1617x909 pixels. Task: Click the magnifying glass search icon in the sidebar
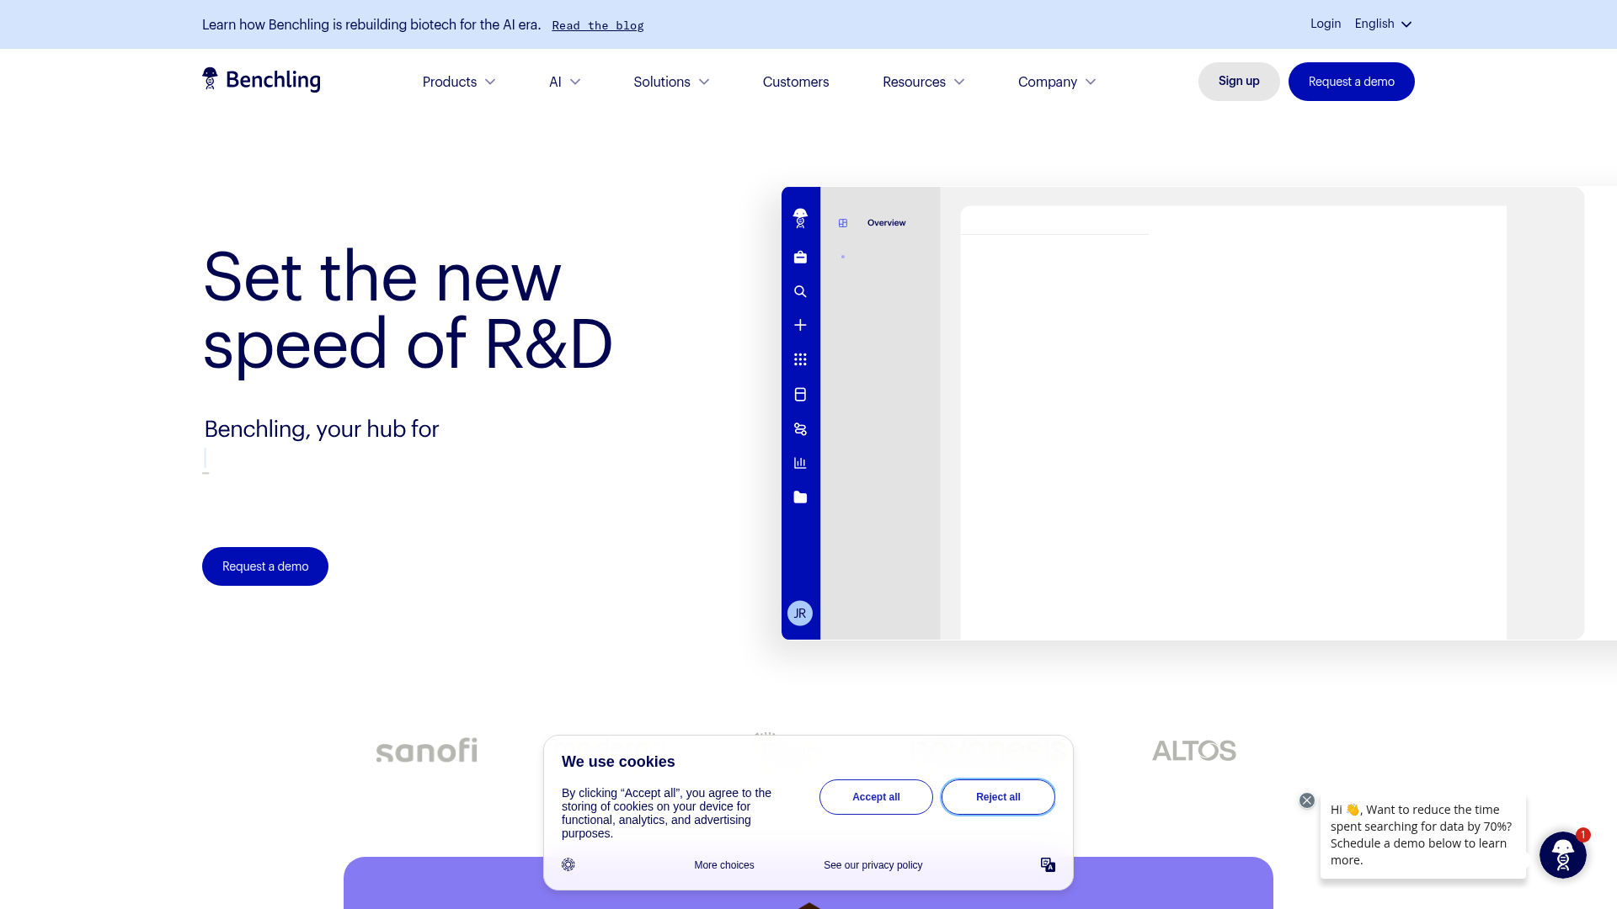800,291
